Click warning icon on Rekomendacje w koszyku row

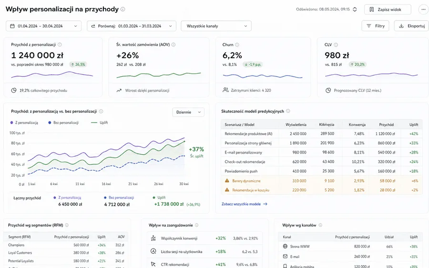pos(227,190)
